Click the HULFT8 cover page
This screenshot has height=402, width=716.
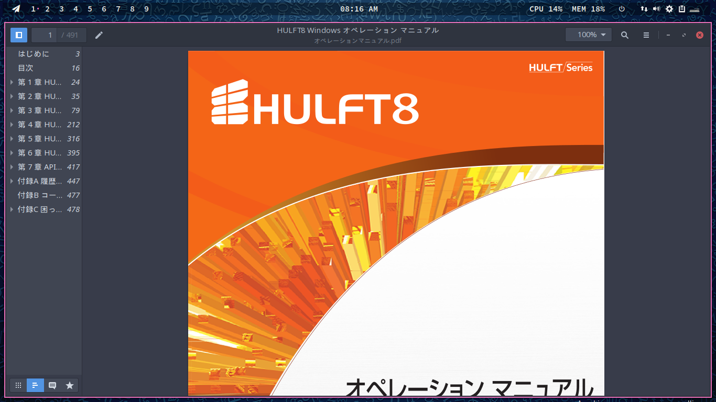[396, 223]
